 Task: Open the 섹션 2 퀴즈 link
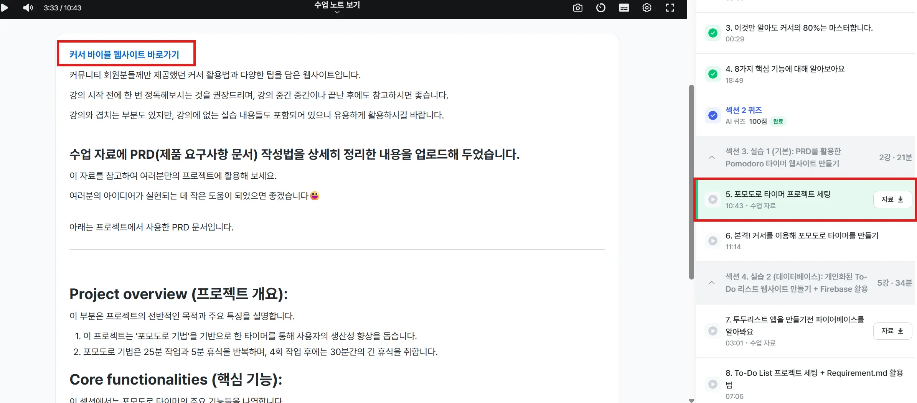(x=744, y=110)
